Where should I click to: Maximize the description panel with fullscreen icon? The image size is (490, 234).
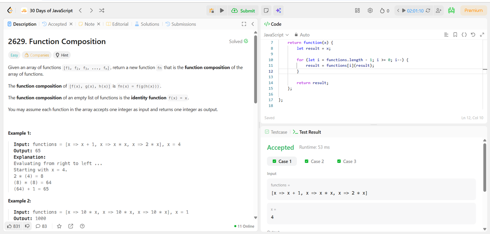click(x=244, y=24)
